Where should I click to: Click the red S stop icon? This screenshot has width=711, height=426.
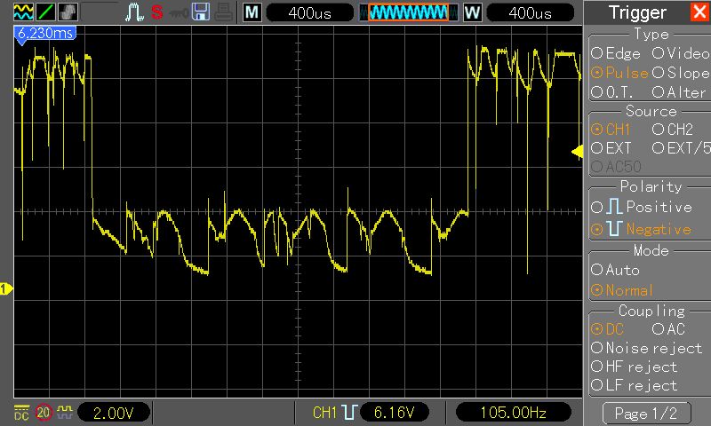tap(157, 12)
